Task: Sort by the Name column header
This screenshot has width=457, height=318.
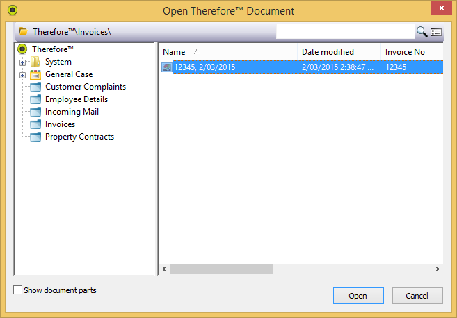Action: 174,52
